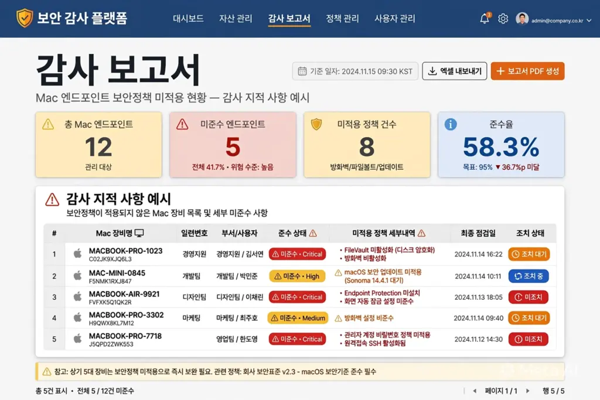Click alert icon on 미준수 엔드포인트 card
Image resolution: width=600 pixels, height=400 pixels.
(x=182, y=124)
